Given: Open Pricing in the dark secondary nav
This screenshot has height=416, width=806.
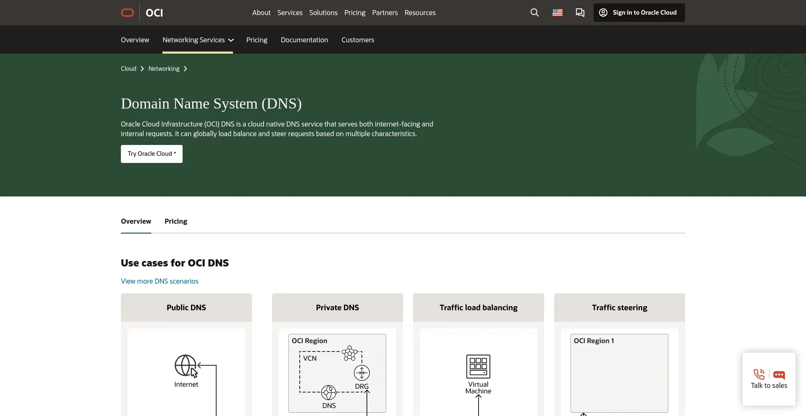Looking at the screenshot, I should click(x=256, y=40).
